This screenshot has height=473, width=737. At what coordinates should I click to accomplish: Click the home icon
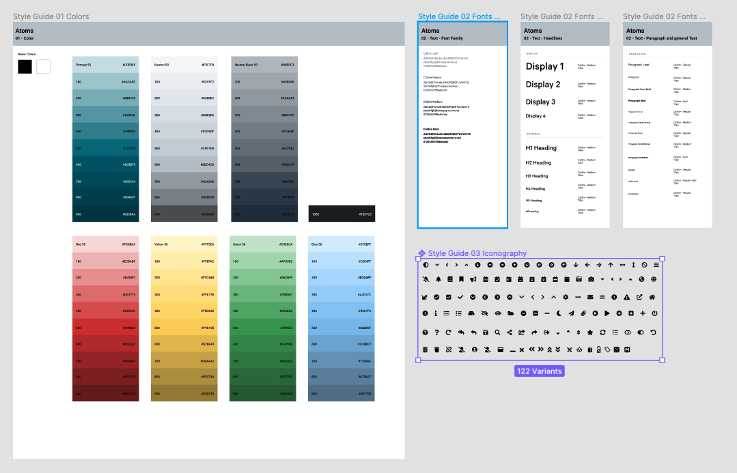(x=652, y=297)
